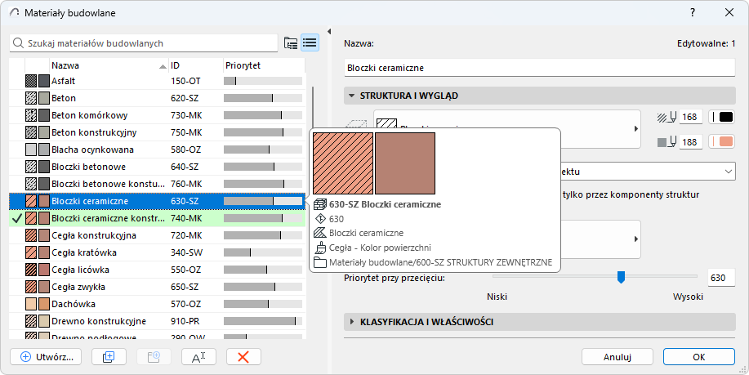749x375 pixels.
Task: Delete material with the red X button
Action: (x=243, y=357)
